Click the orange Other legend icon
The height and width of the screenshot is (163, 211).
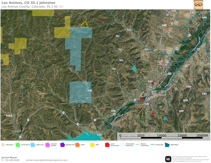(x=77, y=145)
